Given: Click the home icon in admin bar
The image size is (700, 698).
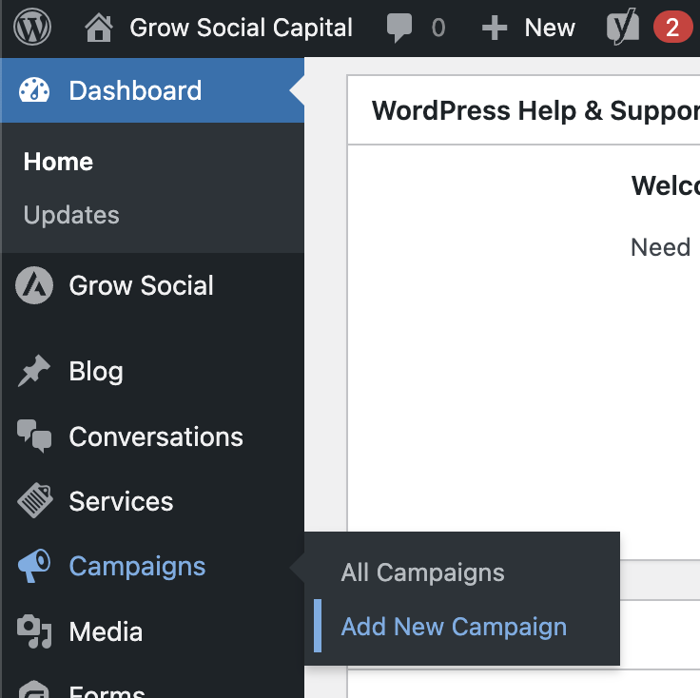Looking at the screenshot, I should point(99,28).
